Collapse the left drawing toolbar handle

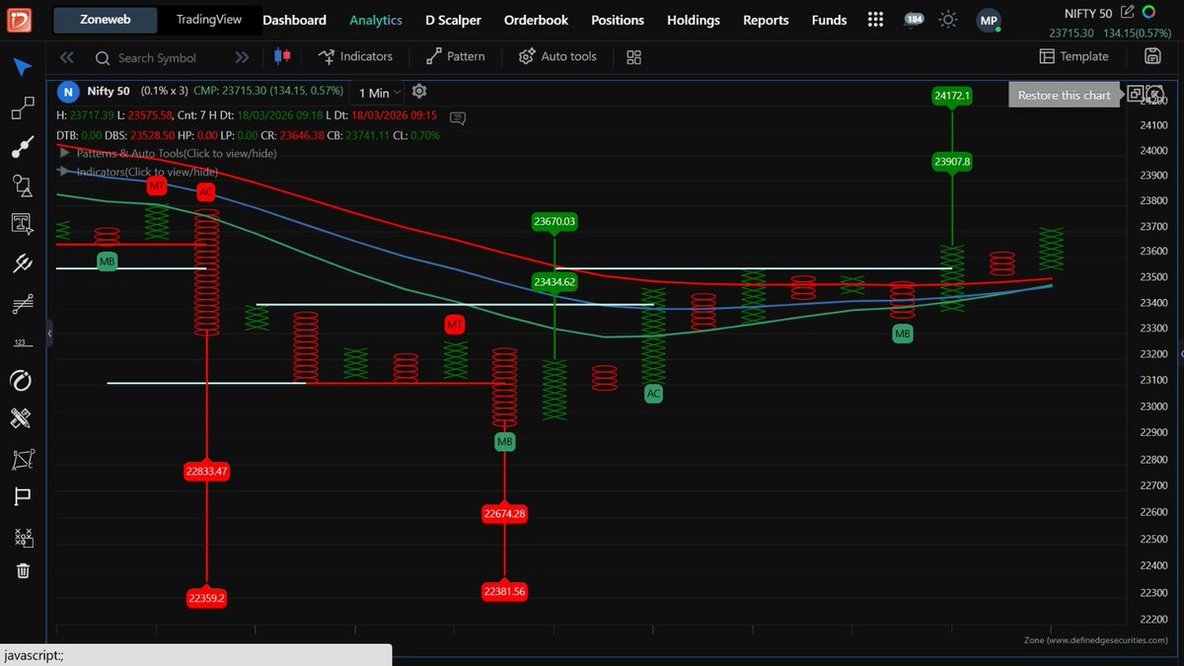point(50,335)
